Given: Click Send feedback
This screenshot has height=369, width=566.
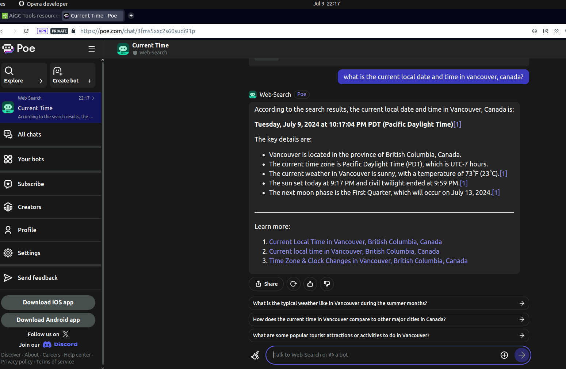Looking at the screenshot, I should (x=51, y=278).
